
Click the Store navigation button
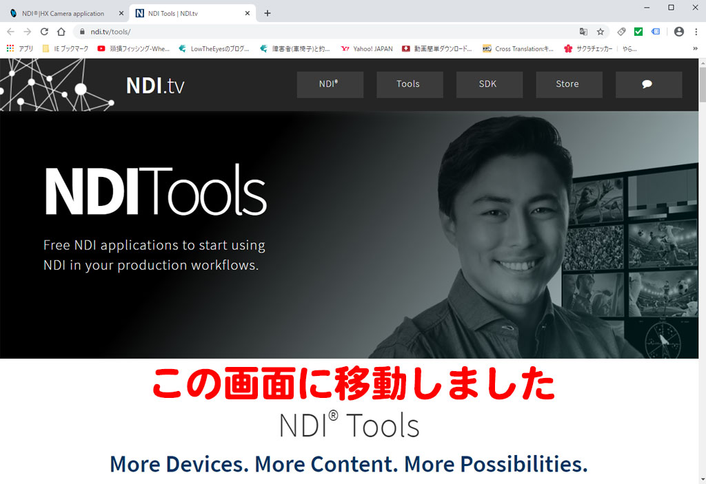568,84
